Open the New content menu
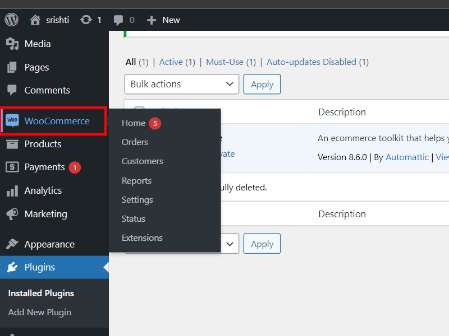 (x=163, y=20)
